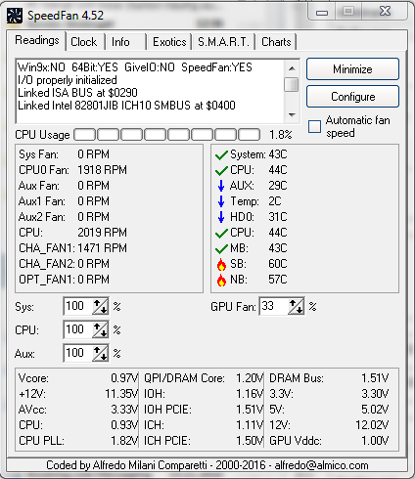Click the log scrollbar down arrow
This screenshot has width=415, height=479.
292,114
